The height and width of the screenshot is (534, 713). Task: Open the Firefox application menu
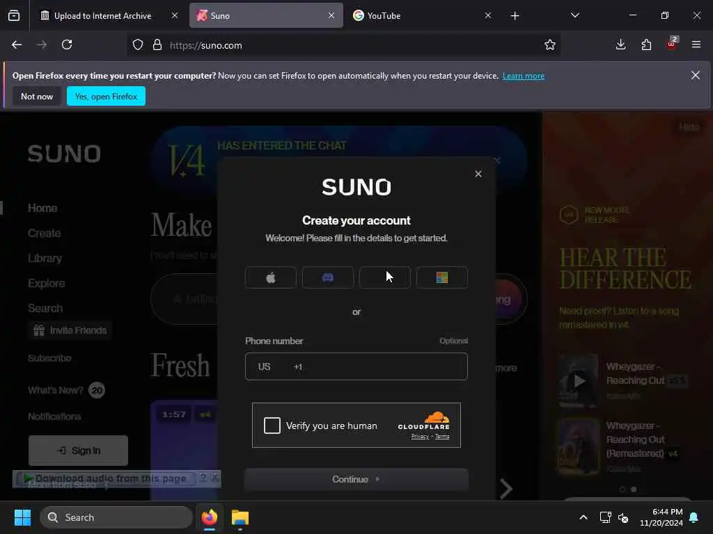pos(696,44)
